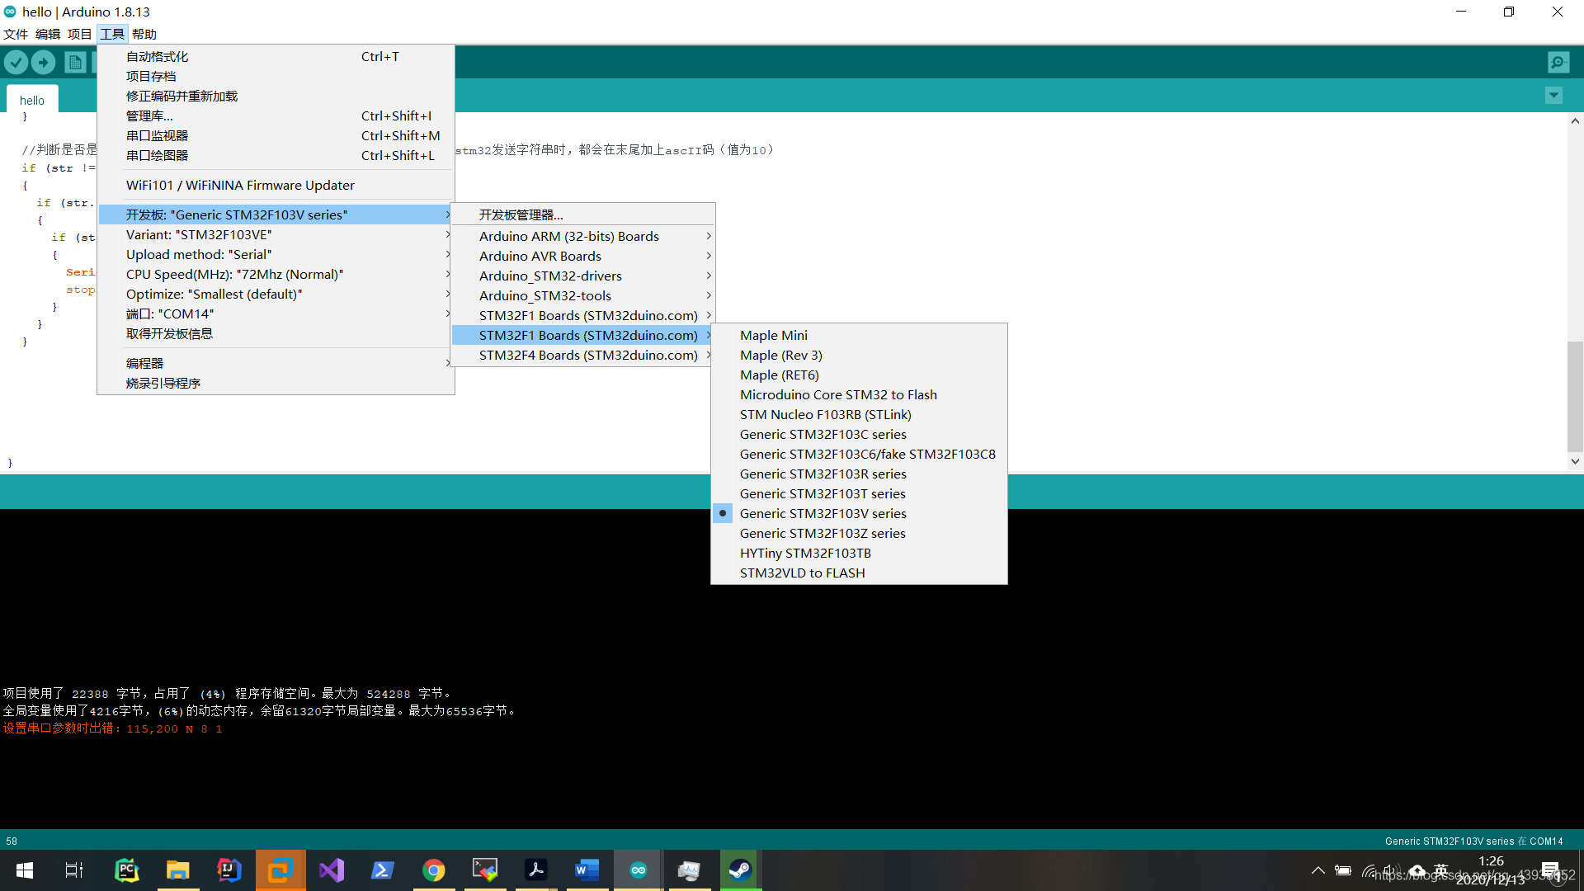1584x891 pixels.
Task: Show hidden system tray icons
Action: coord(1318,870)
